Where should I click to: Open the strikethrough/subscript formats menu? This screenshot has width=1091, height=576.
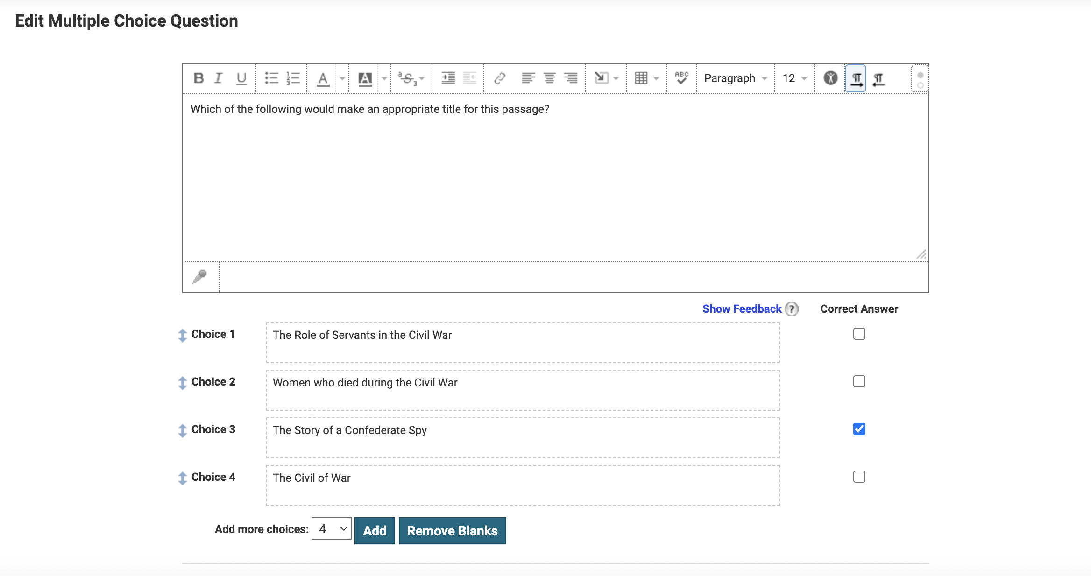(411, 78)
